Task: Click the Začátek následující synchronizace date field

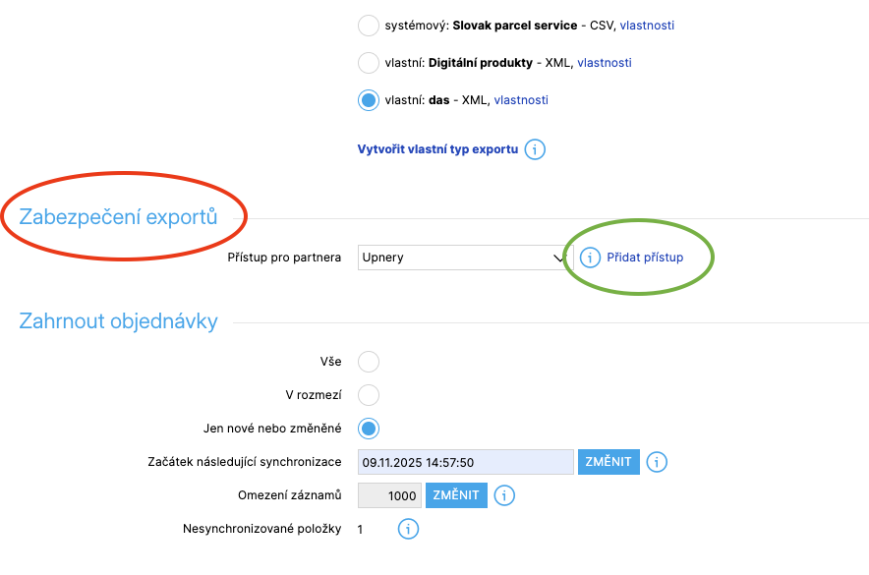Action: [x=466, y=462]
